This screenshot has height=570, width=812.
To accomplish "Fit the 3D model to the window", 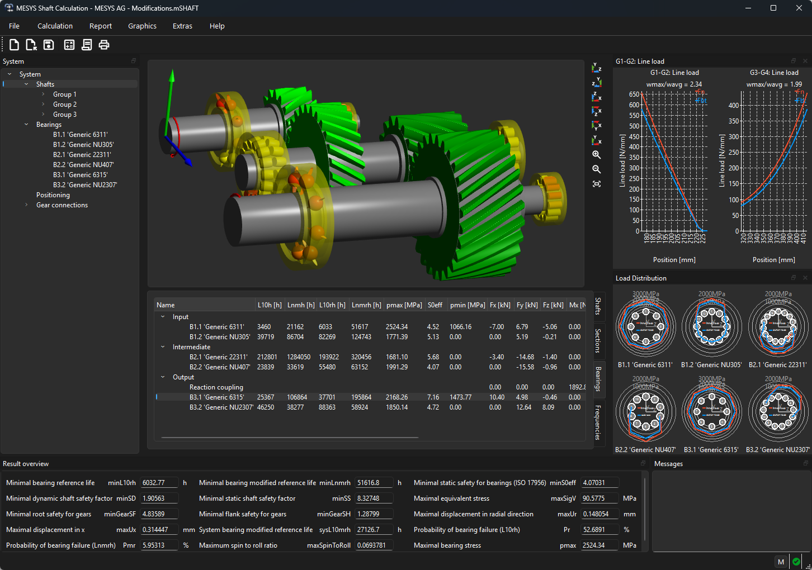I will coord(597,184).
